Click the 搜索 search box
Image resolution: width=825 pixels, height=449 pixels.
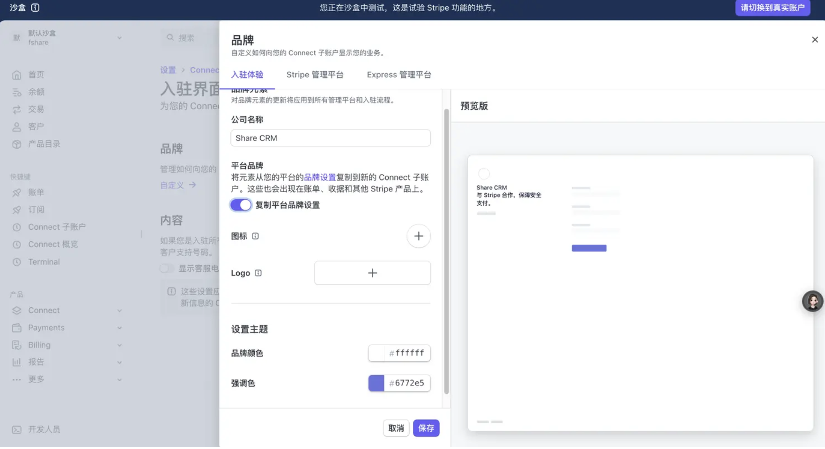pyautogui.click(x=190, y=37)
